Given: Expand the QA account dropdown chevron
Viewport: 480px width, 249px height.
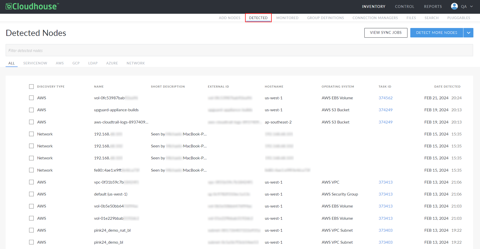Looking at the screenshot, I should pyautogui.click(x=471, y=7).
